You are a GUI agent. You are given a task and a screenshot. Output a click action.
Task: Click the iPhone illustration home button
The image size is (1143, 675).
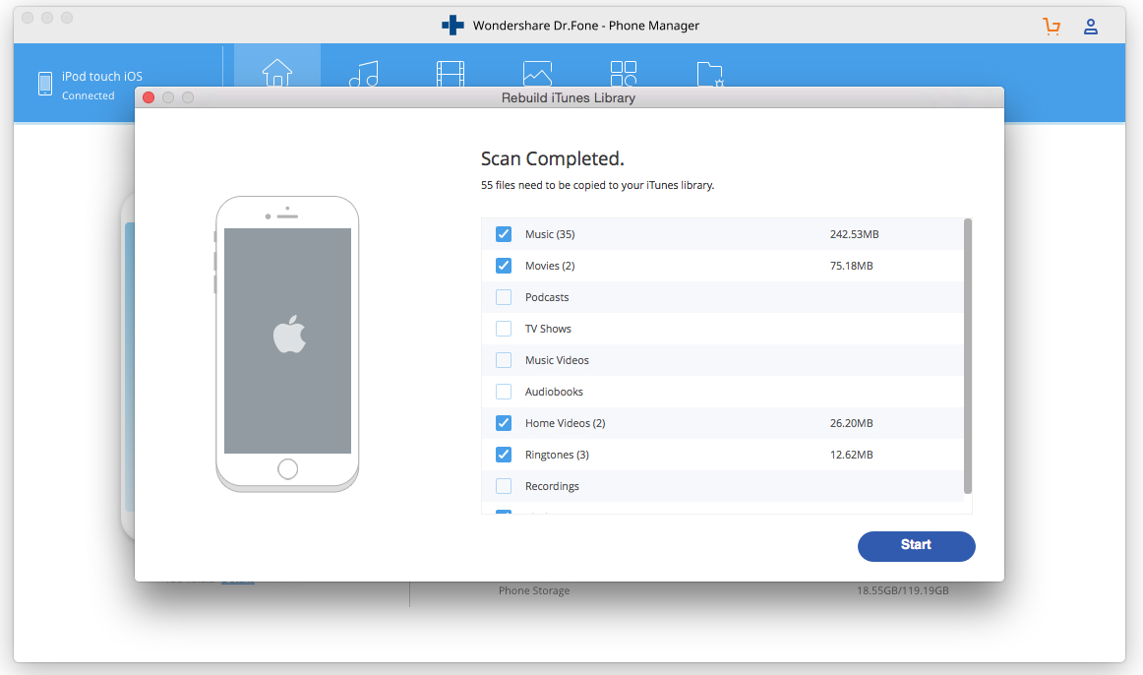288,468
